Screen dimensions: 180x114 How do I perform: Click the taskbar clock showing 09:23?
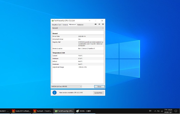point(168,111)
